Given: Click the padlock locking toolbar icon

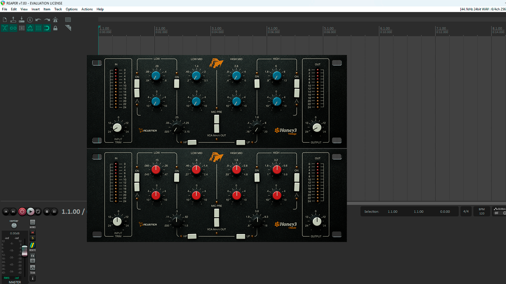Looking at the screenshot, I should coord(56,28).
